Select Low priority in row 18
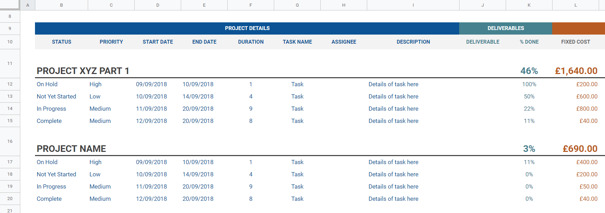The width and height of the screenshot is (605, 213). tap(111, 174)
